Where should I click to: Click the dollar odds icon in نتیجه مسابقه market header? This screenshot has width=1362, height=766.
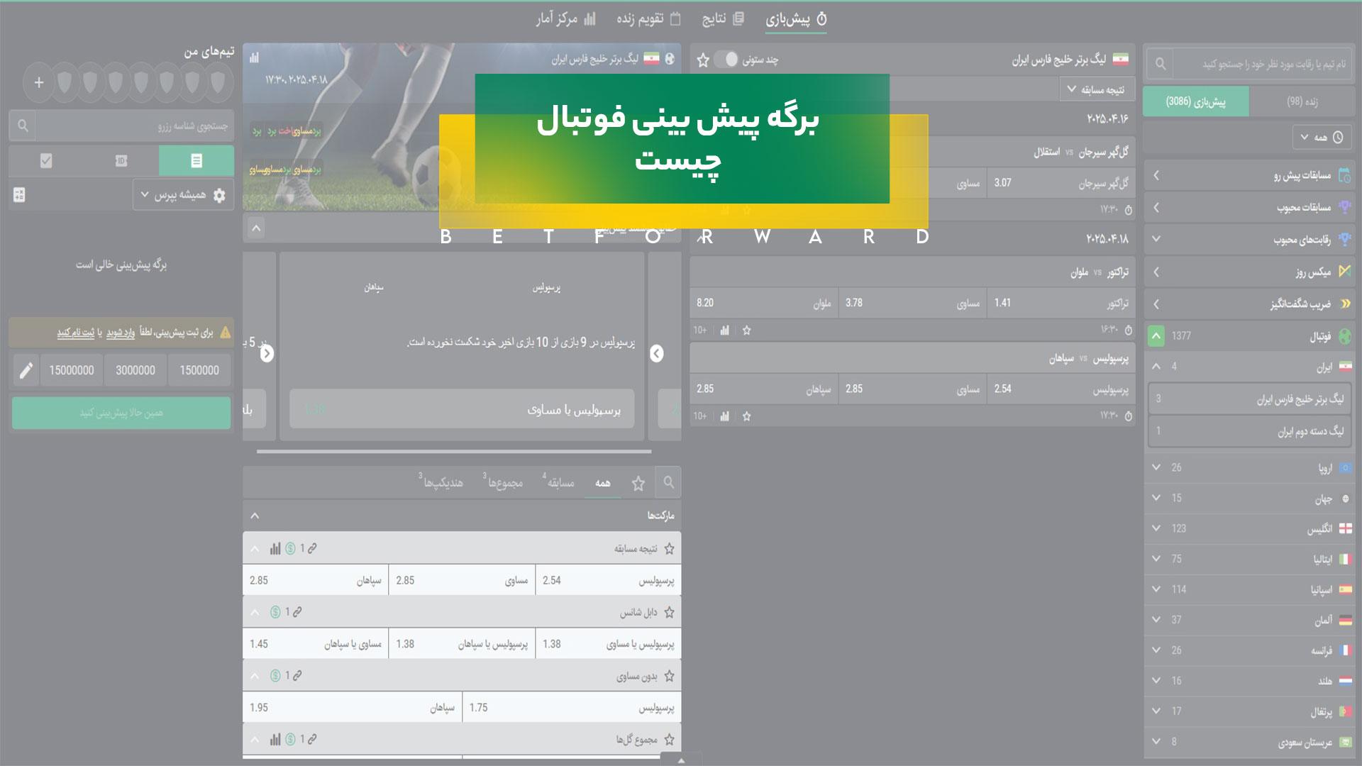[289, 548]
